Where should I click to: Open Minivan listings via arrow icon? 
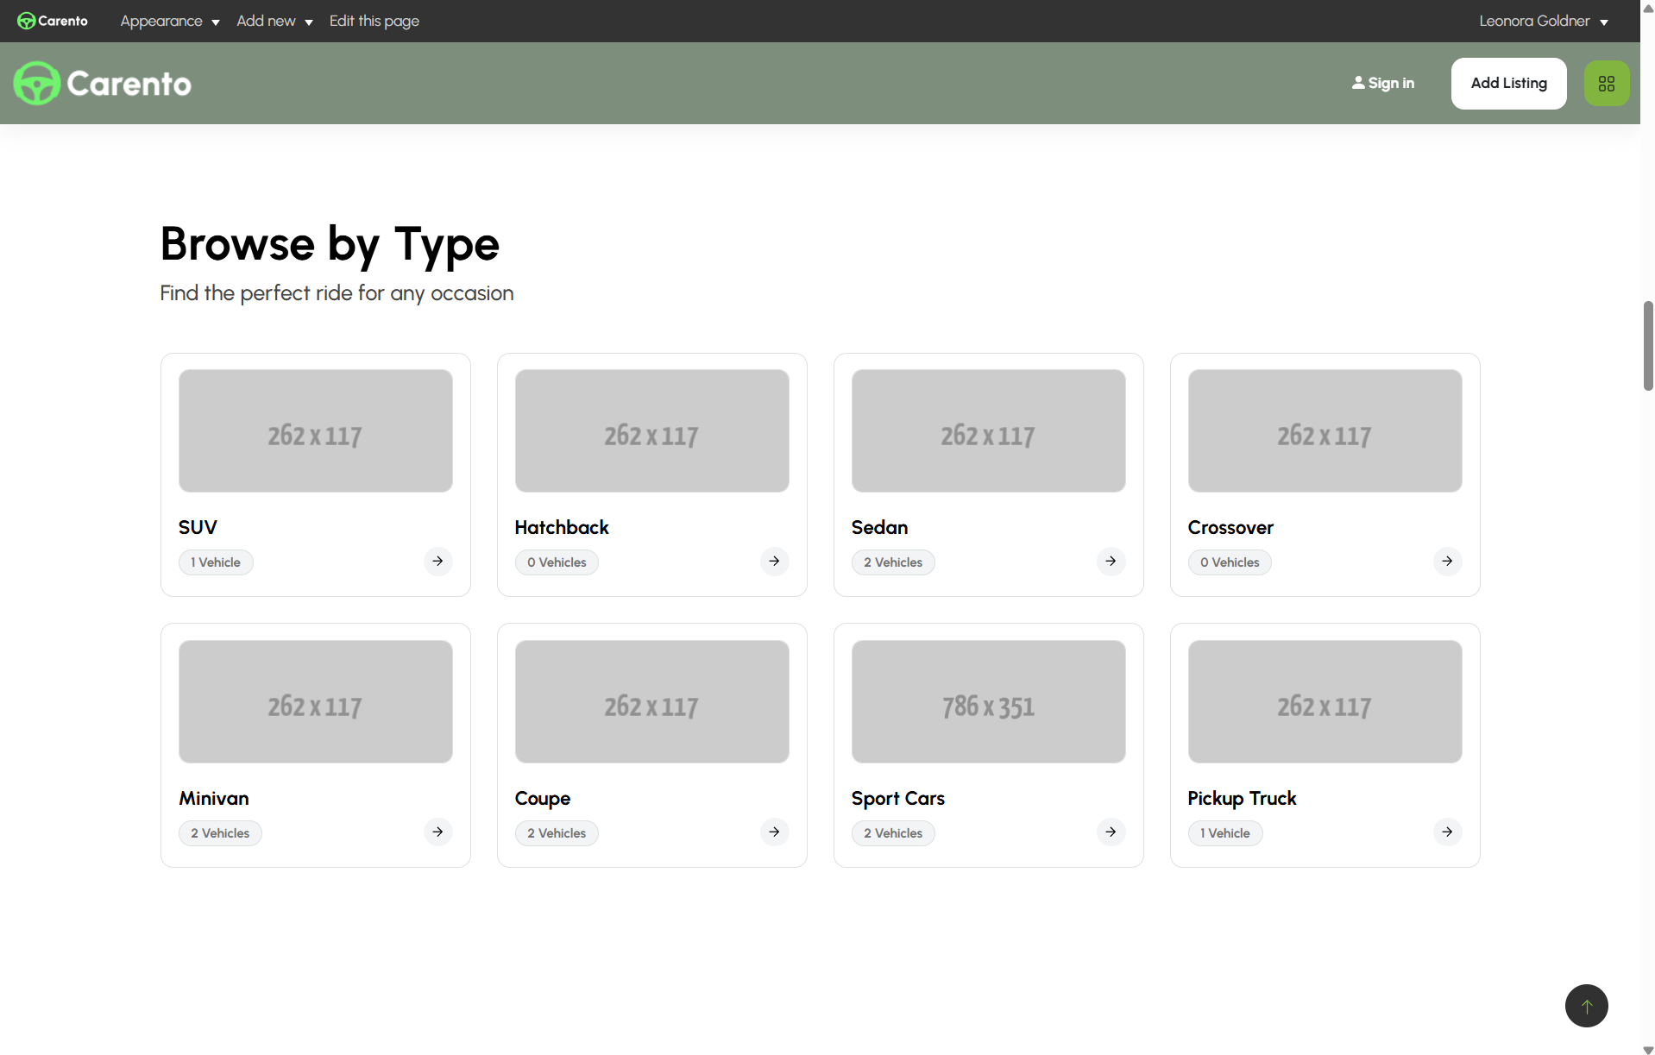pos(437,832)
